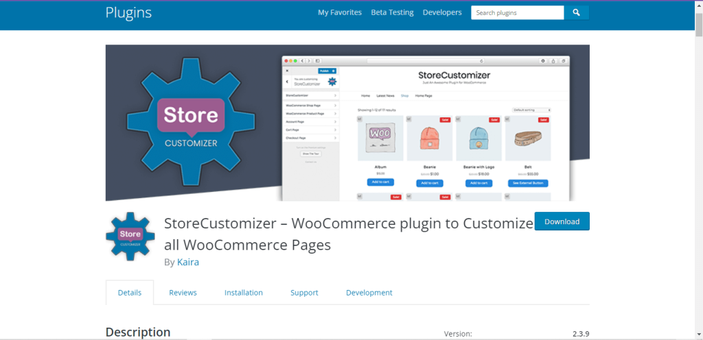Click the StoreCustomizer gear logo icon beside title

tap(130, 236)
